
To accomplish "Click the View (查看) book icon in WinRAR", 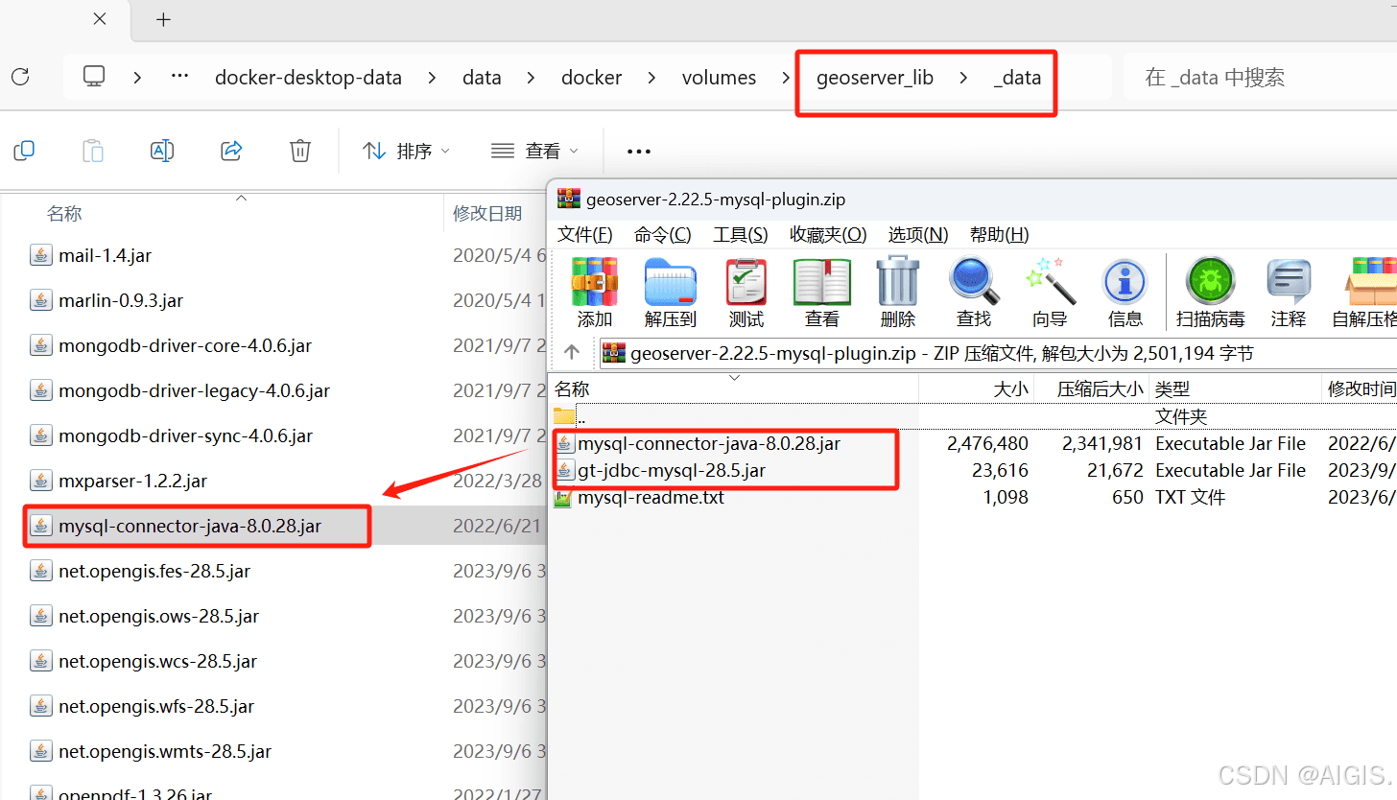I will click(x=822, y=282).
